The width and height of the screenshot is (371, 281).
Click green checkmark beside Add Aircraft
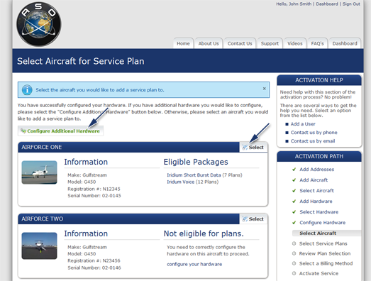coord(294,180)
